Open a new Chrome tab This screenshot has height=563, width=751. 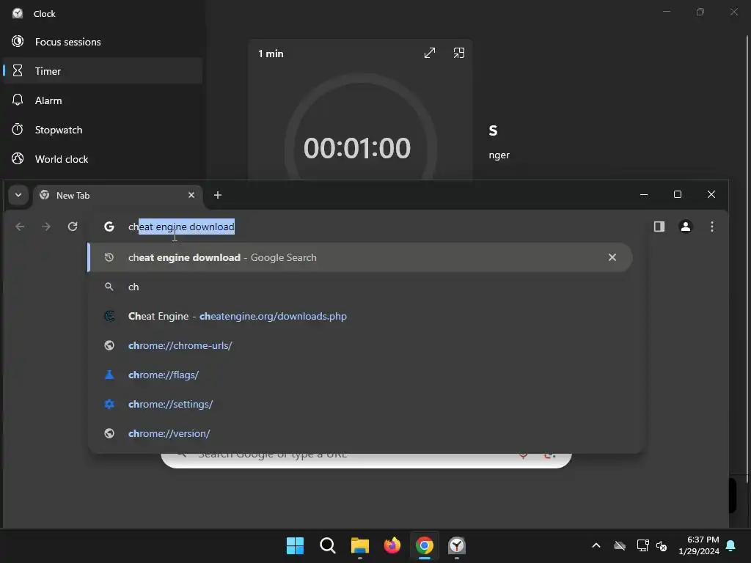point(217,195)
